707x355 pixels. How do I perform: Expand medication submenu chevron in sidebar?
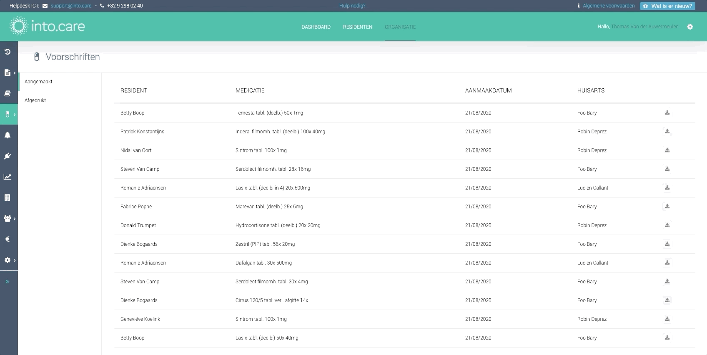[x=15, y=115]
